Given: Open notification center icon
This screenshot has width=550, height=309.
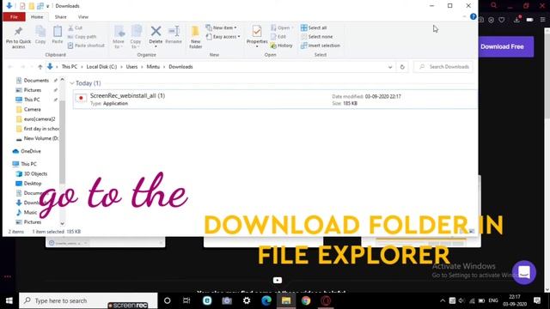Looking at the screenshot, I should [537, 300].
